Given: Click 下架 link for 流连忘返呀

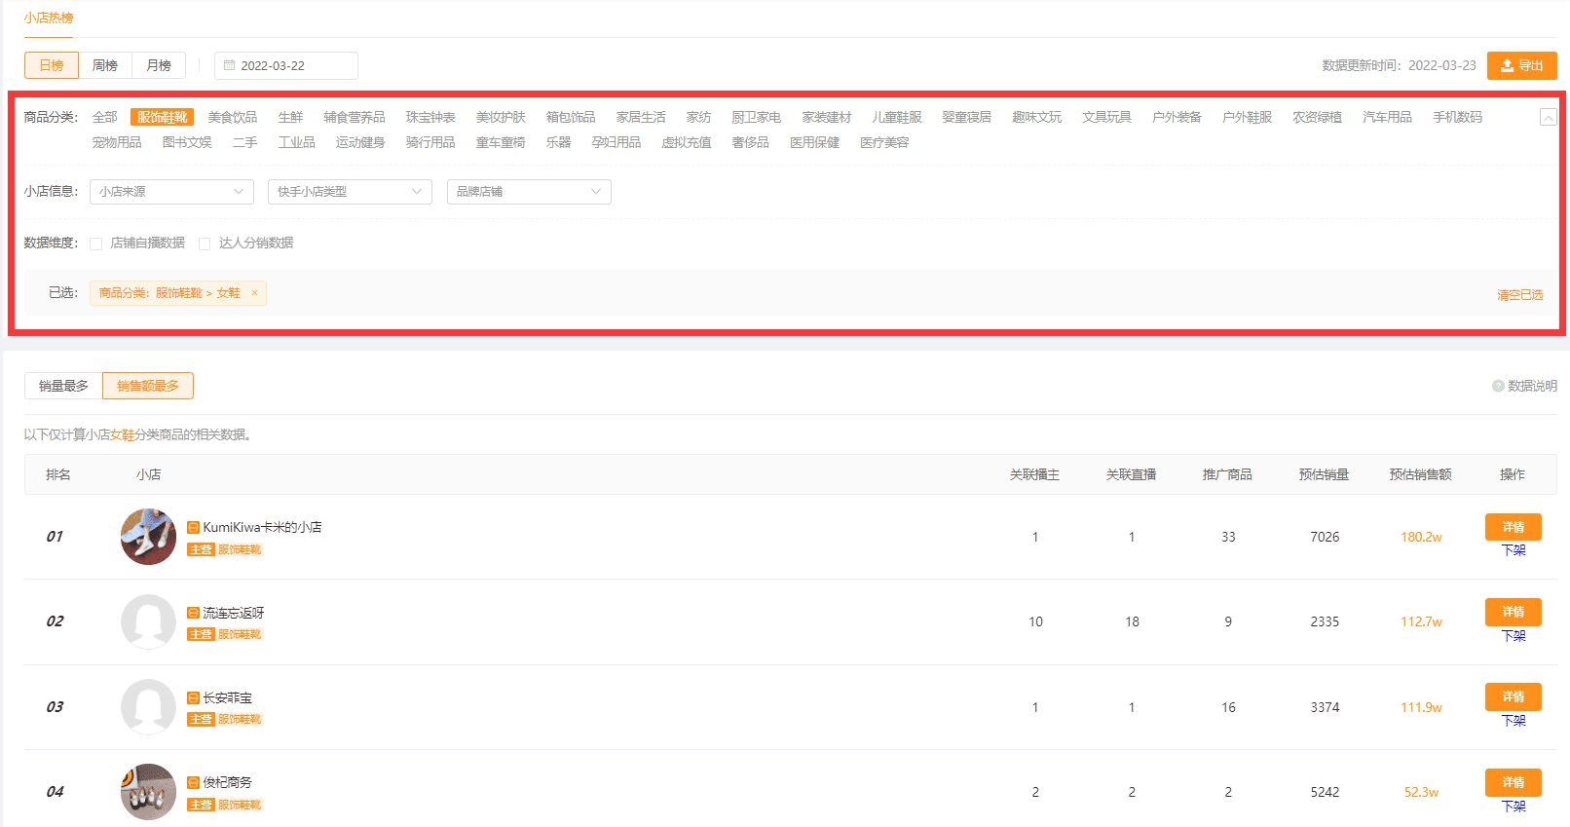Looking at the screenshot, I should point(1514,636).
